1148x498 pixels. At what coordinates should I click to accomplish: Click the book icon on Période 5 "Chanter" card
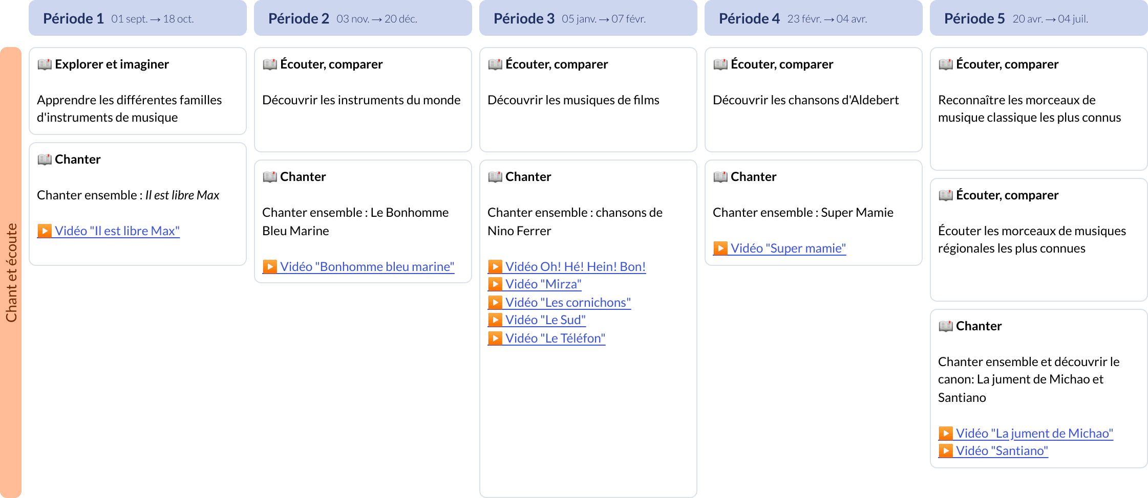tap(945, 326)
